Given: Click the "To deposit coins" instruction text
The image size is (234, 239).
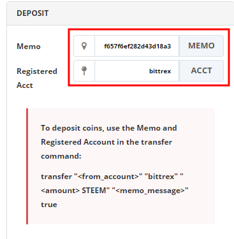Looking at the screenshot, I should pyautogui.click(x=108, y=142).
